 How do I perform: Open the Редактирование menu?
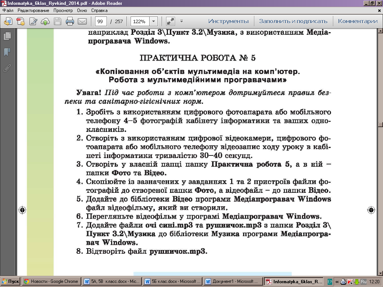pos(33,10)
